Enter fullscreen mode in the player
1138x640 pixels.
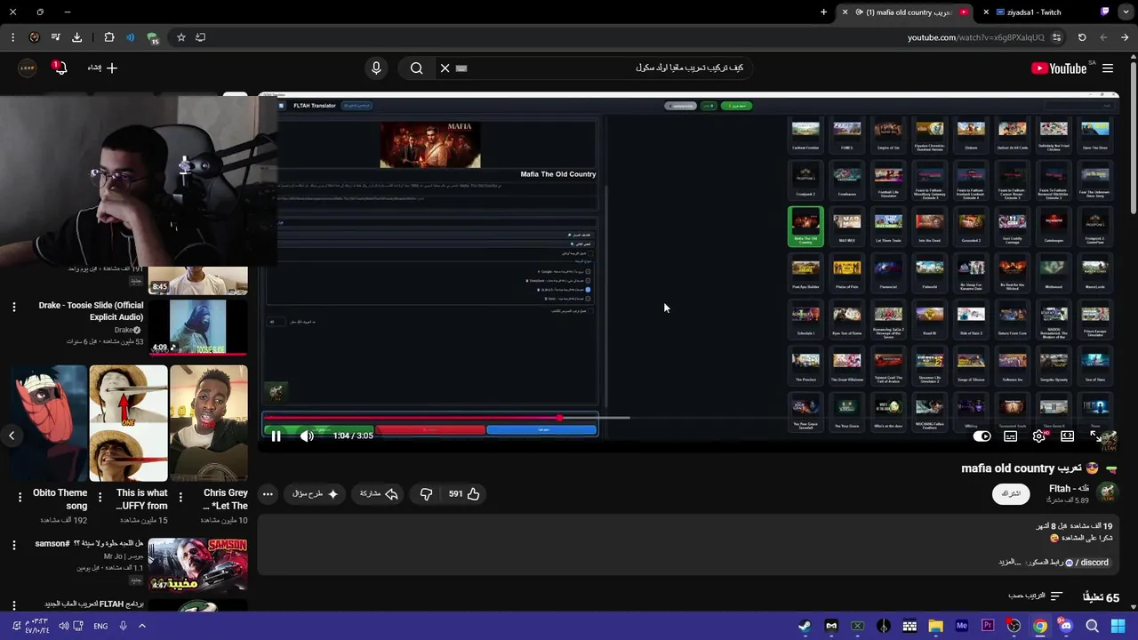pos(1096,436)
